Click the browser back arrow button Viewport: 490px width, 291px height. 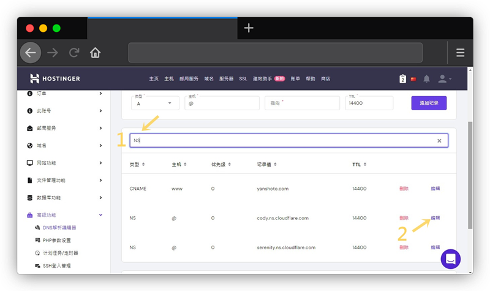click(x=31, y=53)
